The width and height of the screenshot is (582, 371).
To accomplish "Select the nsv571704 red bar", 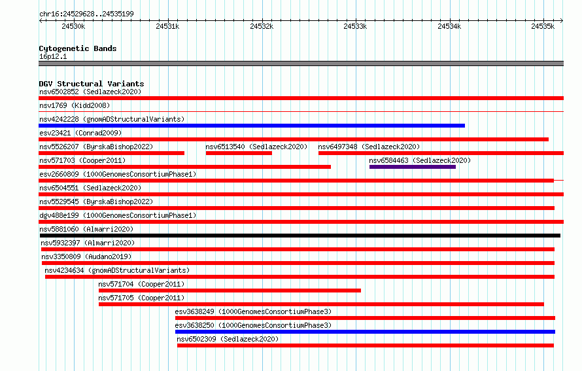I will tap(230, 291).
